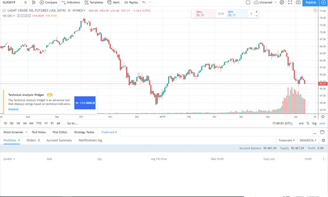Open the chart settings gear icon
328x197 pixels.
(282, 3)
